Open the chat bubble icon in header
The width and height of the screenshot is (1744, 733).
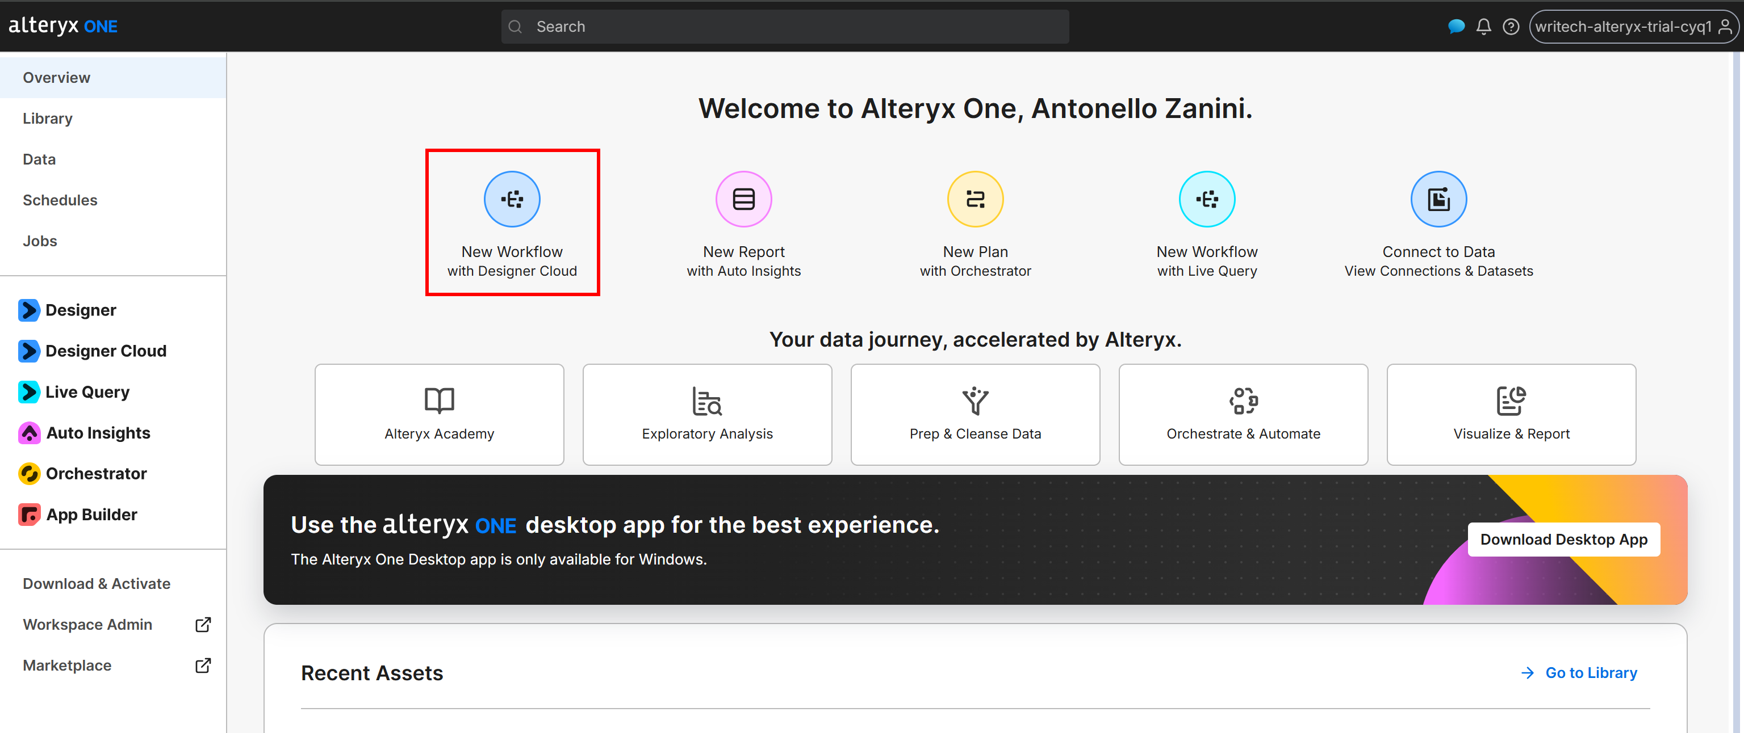(1456, 26)
